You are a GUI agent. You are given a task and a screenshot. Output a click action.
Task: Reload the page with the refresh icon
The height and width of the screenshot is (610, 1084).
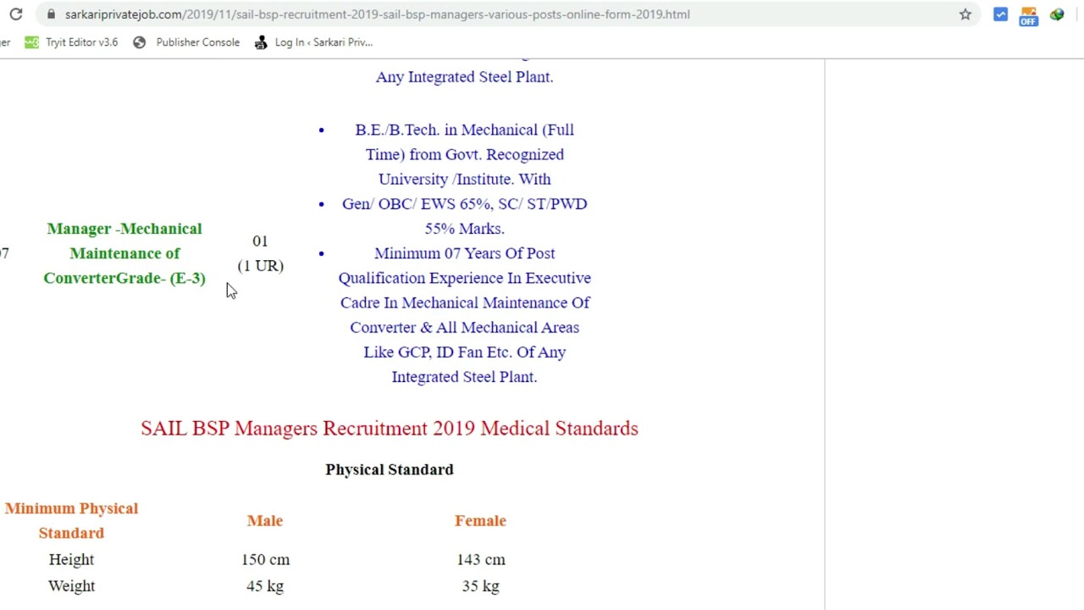coord(16,14)
